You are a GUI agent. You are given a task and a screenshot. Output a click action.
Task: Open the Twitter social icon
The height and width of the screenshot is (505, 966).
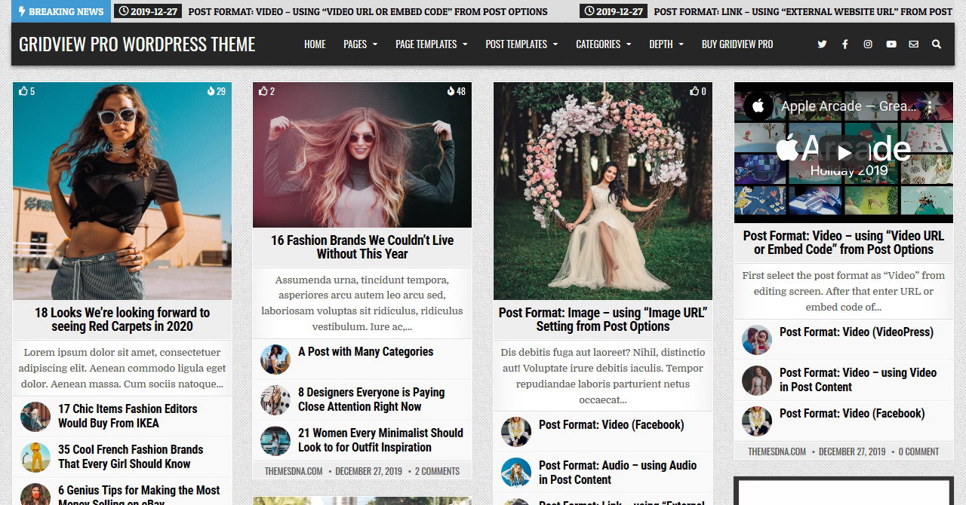[x=822, y=44]
